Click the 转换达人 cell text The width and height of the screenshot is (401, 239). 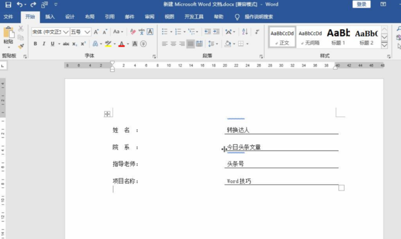[238, 130]
